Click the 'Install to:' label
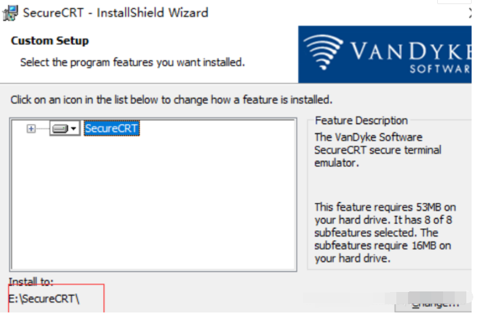 [x=31, y=282]
